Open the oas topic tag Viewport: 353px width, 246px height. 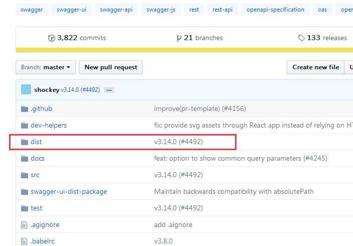[x=322, y=10]
